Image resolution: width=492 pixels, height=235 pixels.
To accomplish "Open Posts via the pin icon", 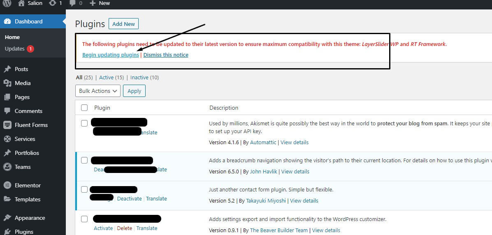I will [x=7, y=69].
